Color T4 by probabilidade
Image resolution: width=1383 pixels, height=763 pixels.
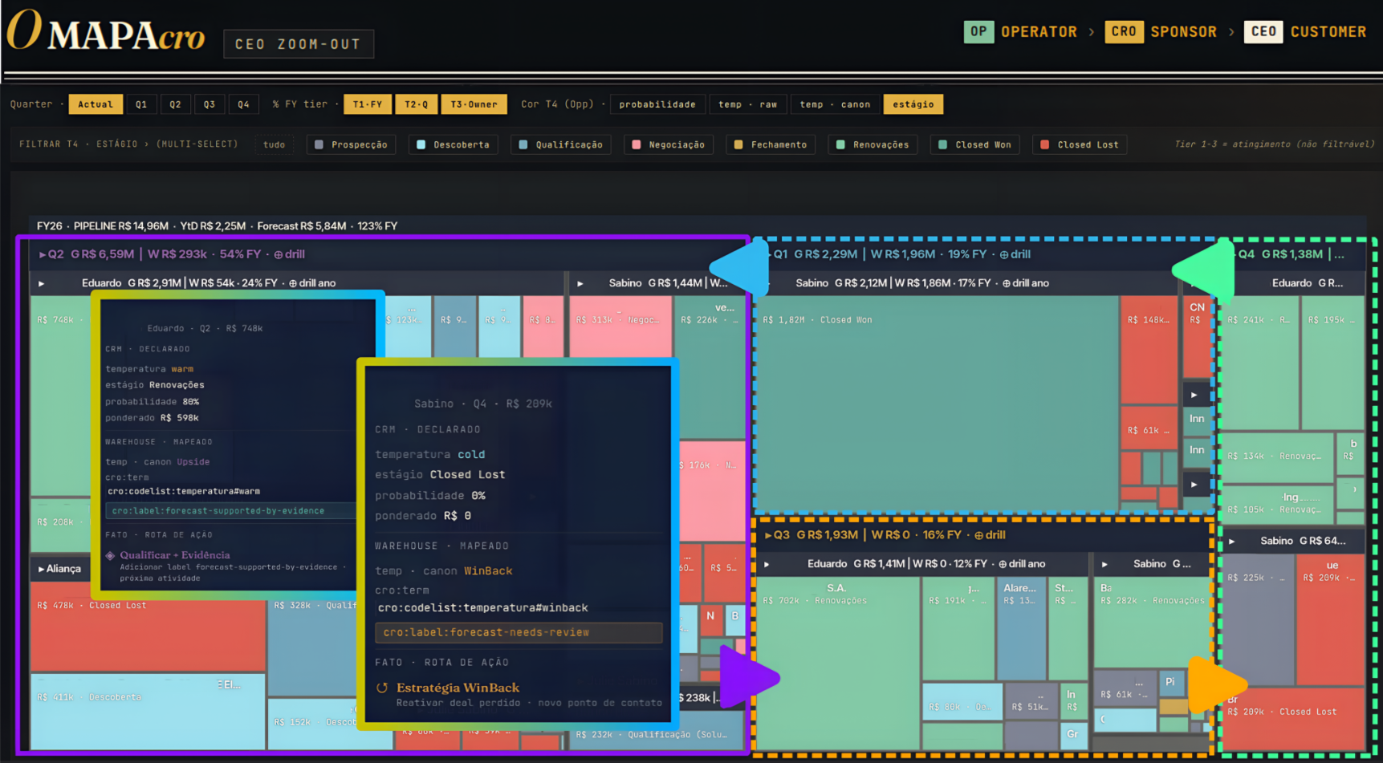coord(657,104)
